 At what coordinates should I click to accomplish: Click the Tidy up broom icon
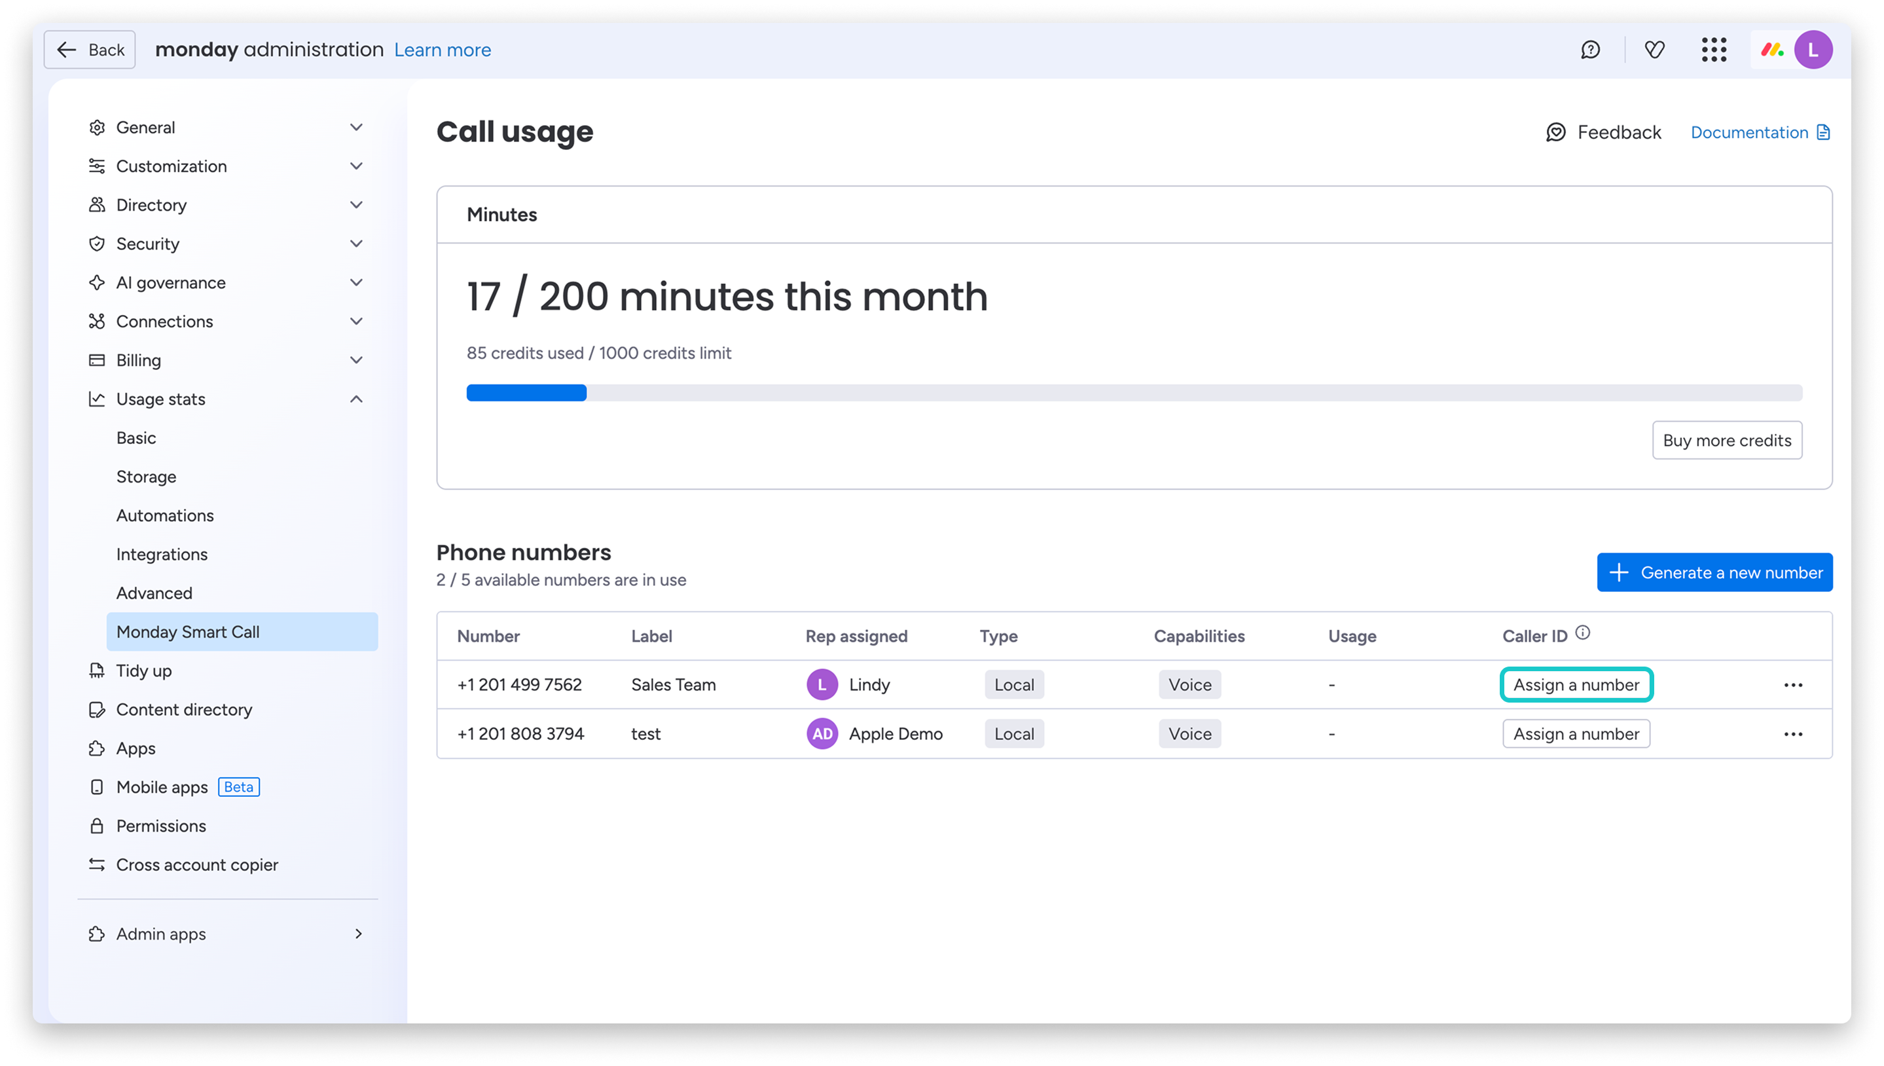97,671
